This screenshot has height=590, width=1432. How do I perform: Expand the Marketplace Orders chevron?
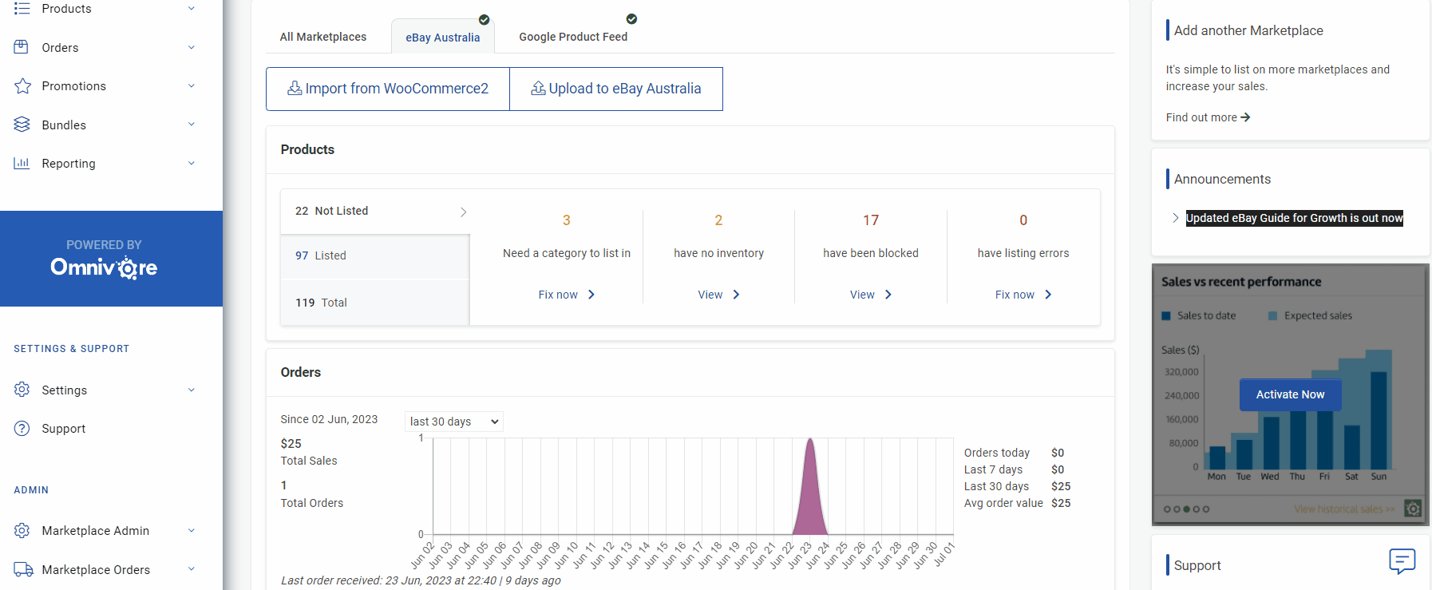click(x=192, y=569)
